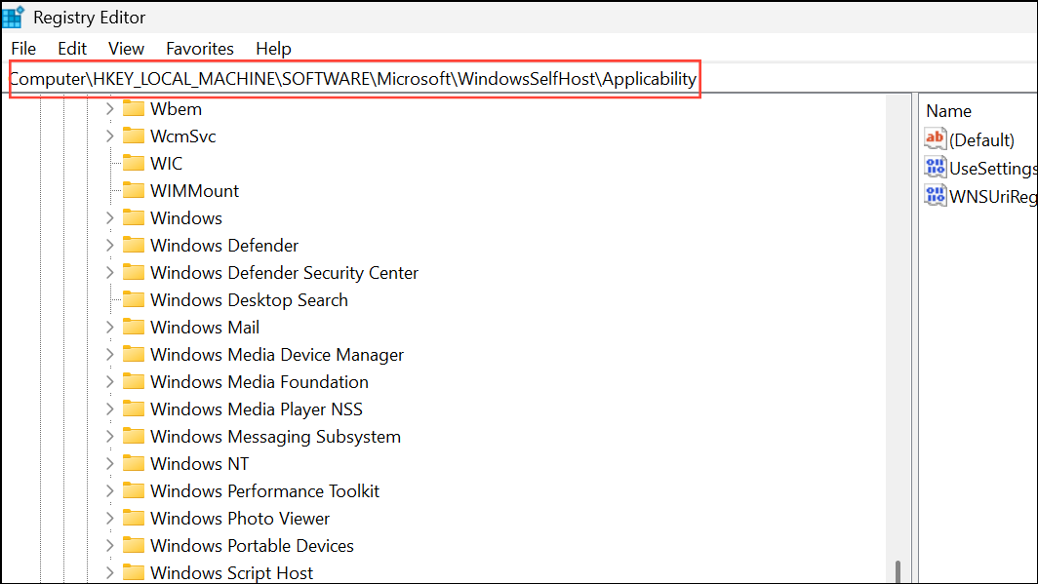Click the Wbem folder icon
Screen dimensions: 1038x584
click(x=134, y=108)
